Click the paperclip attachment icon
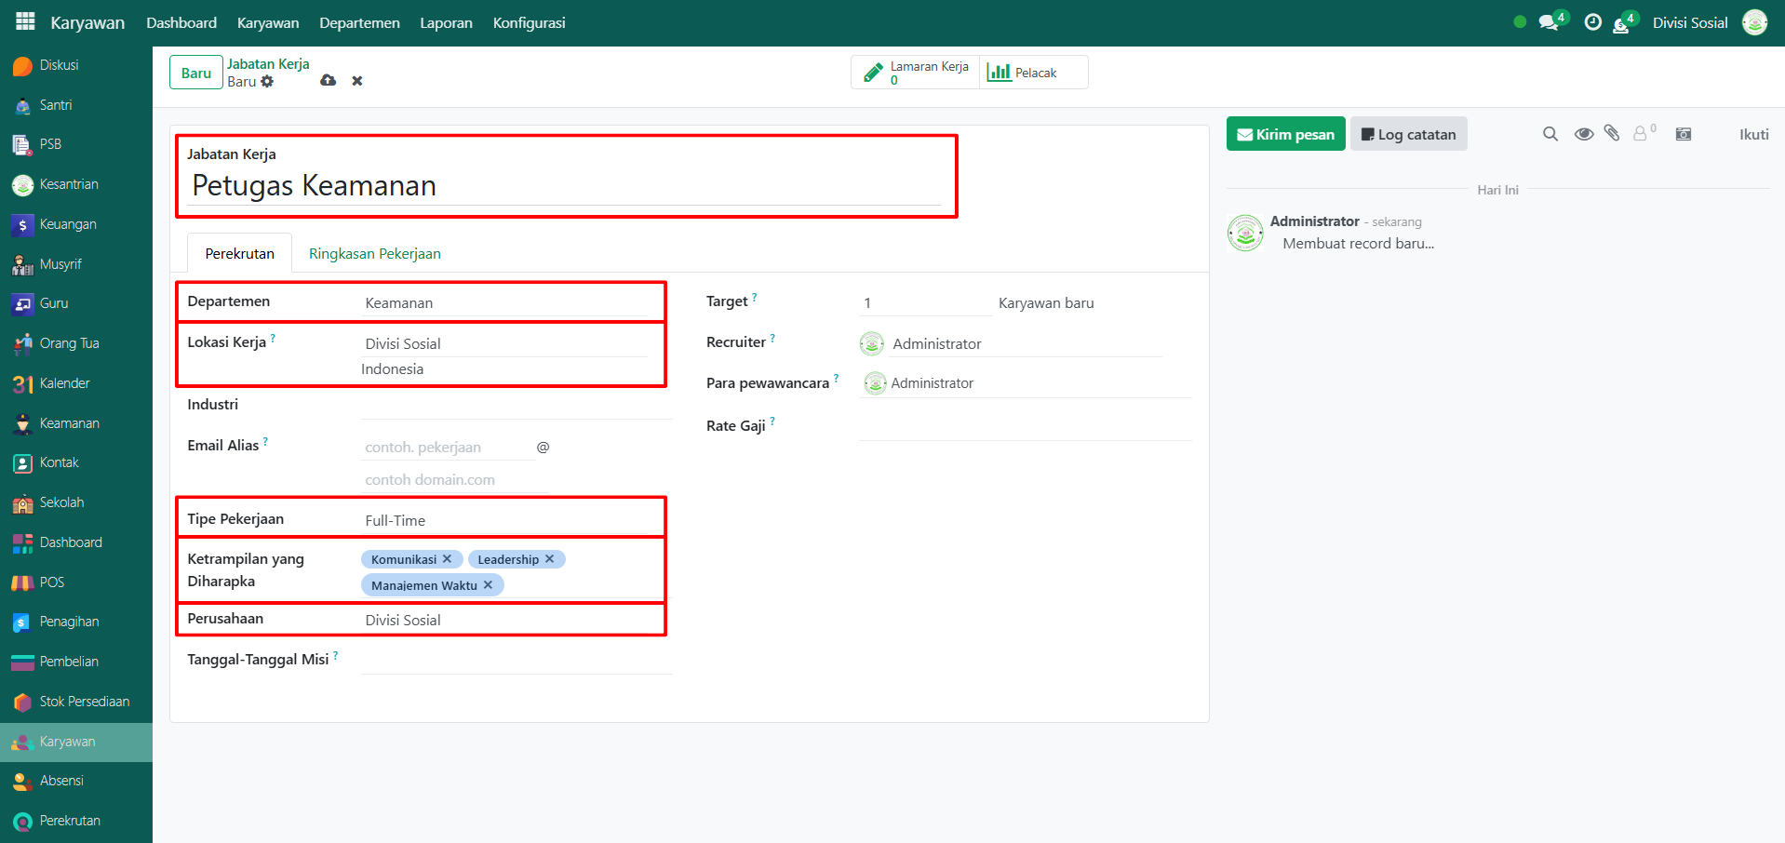Screen dimensions: 1785x843 tap(1612, 134)
